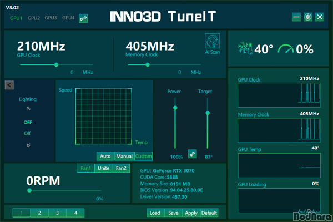The height and width of the screenshot is (222, 333).
Task: Click the fan speed RPM slider handle
Action: [x=29, y=190]
